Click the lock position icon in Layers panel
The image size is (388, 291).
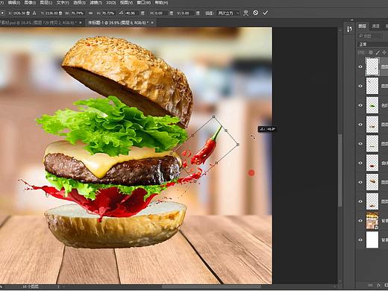pos(384,52)
